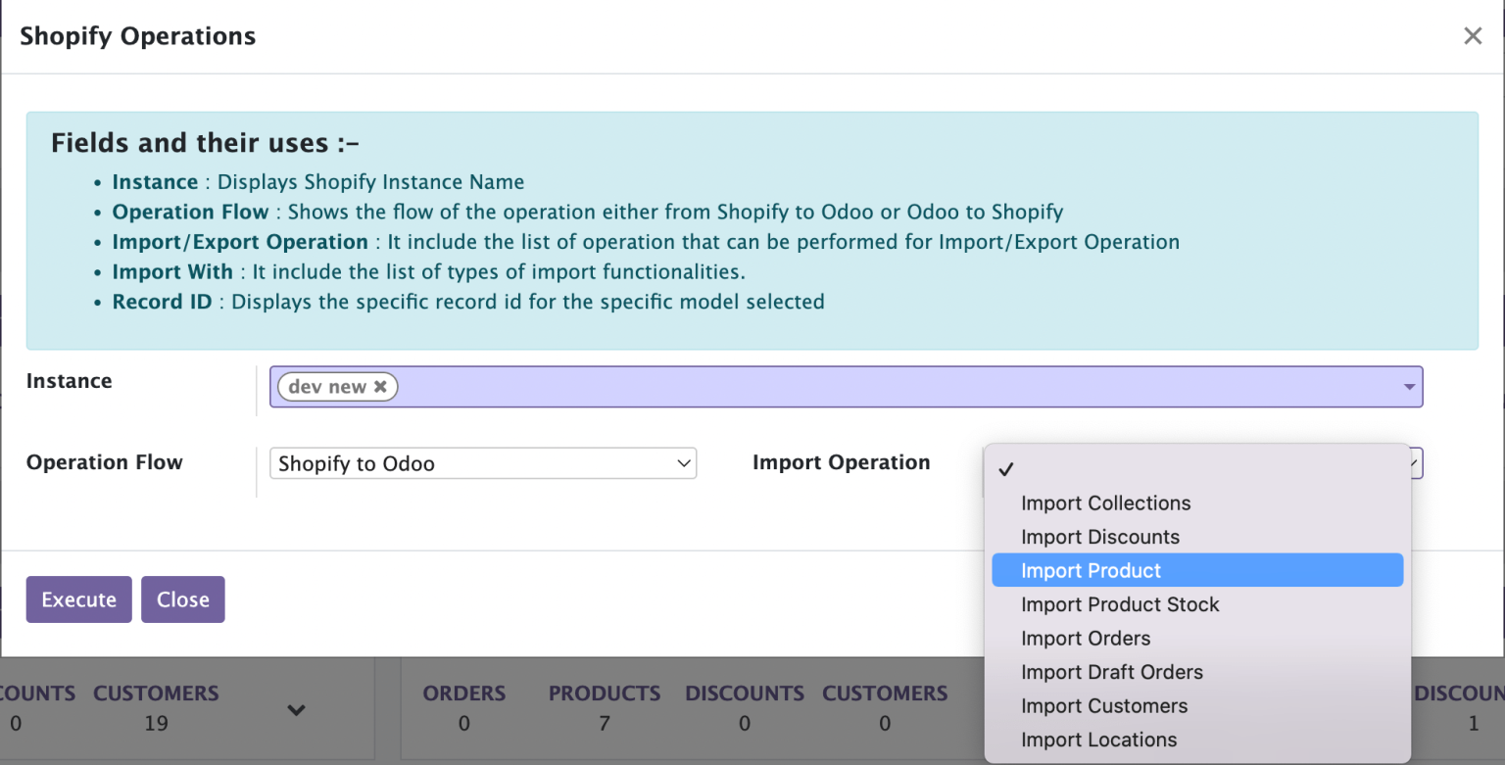Select the blank checkmark option

click(1006, 468)
